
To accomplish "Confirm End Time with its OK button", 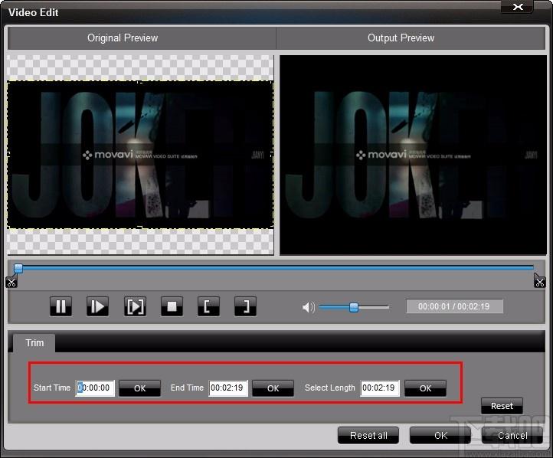I will coord(273,388).
